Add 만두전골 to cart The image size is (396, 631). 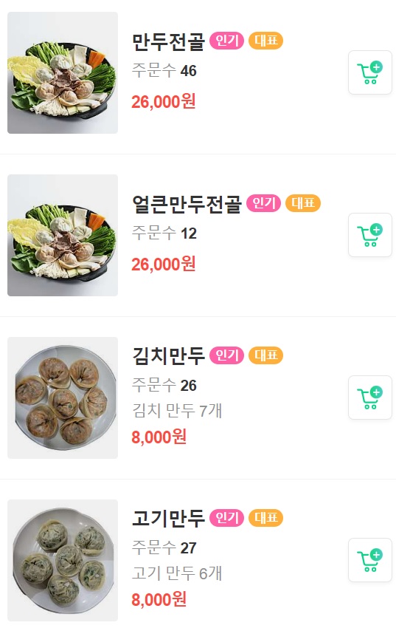click(370, 72)
